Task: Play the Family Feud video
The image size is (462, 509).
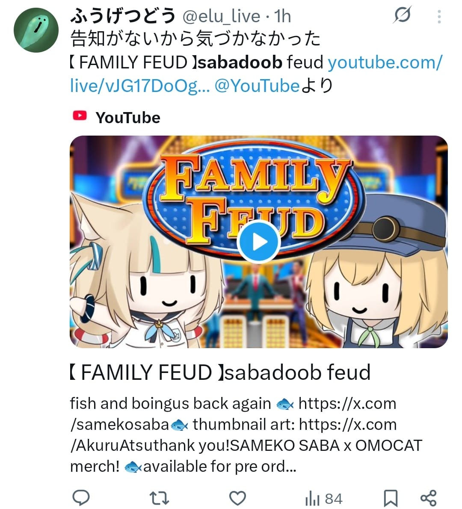Action: tap(259, 241)
